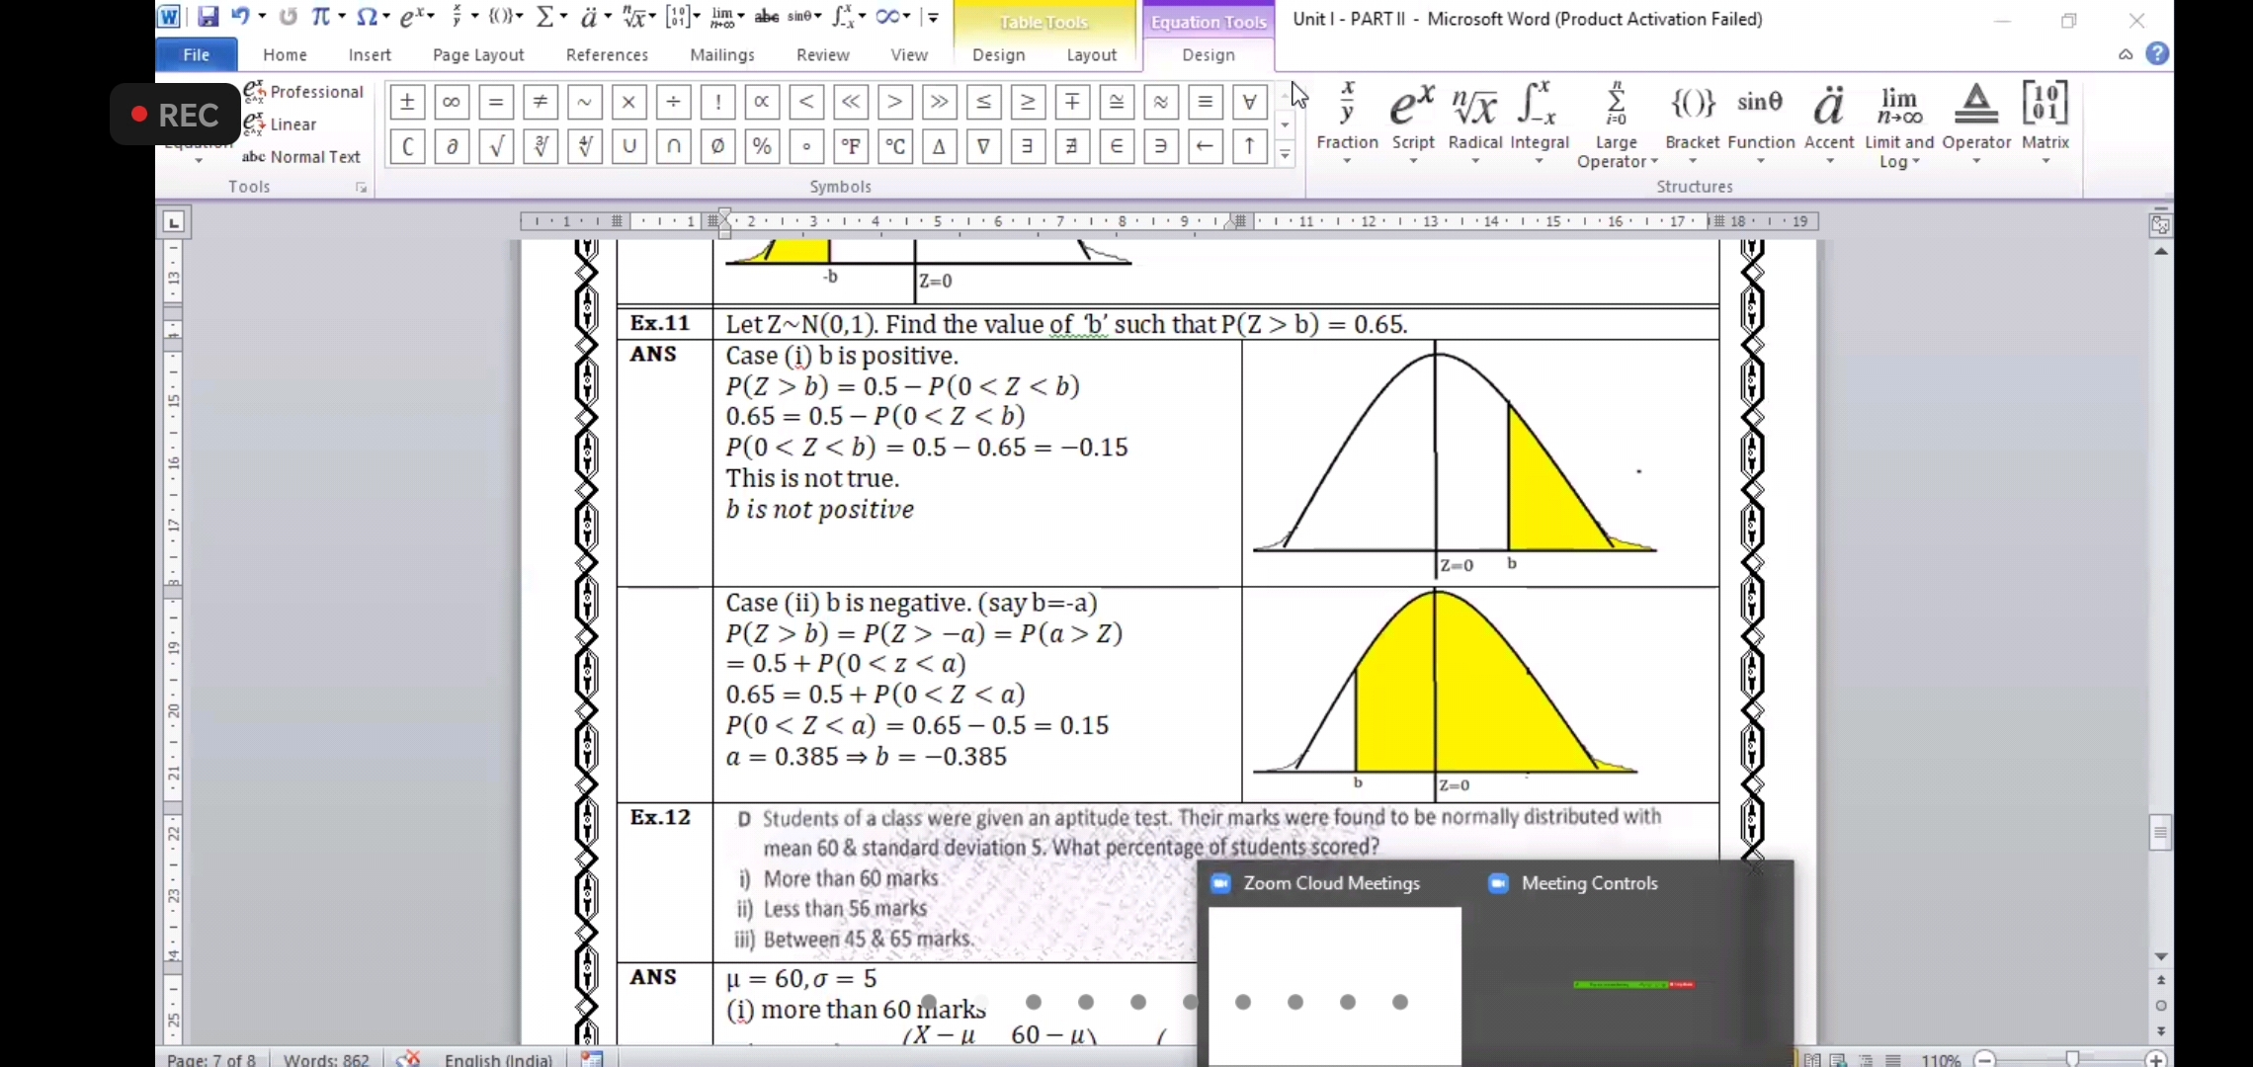
Task: Expand the Symbols gallery more arrow
Action: click(x=1285, y=155)
